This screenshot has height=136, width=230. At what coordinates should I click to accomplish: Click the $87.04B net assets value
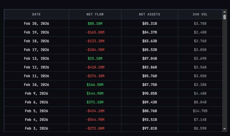[149, 59]
